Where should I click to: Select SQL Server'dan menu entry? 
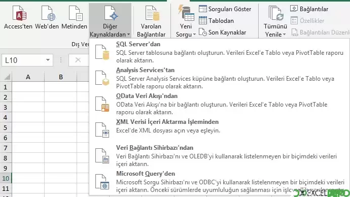point(219,52)
